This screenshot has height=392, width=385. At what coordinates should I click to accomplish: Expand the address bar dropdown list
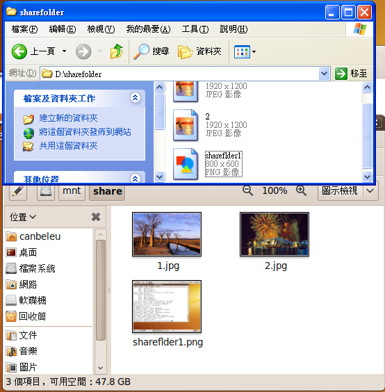tap(325, 74)
